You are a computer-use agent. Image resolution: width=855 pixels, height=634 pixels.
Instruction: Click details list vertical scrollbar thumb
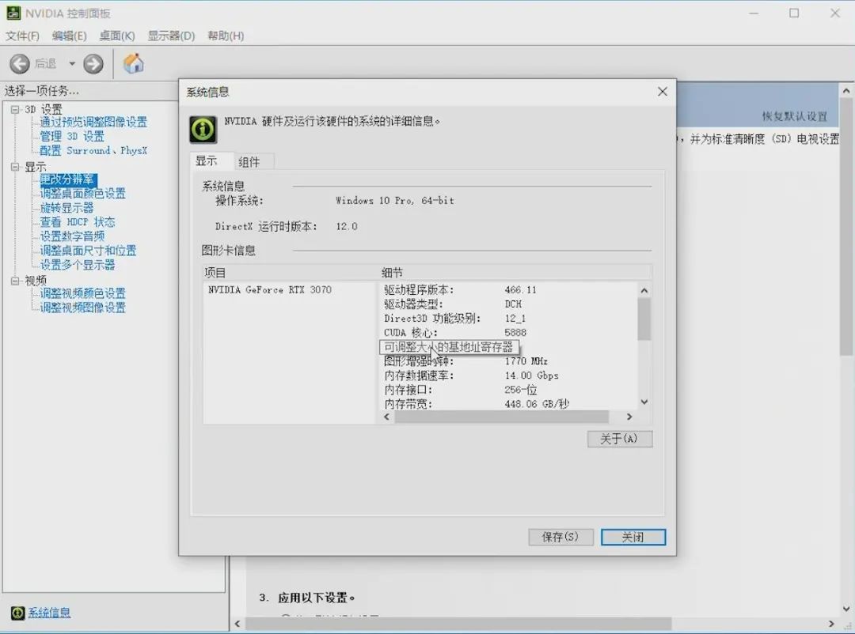click(644, 319)
